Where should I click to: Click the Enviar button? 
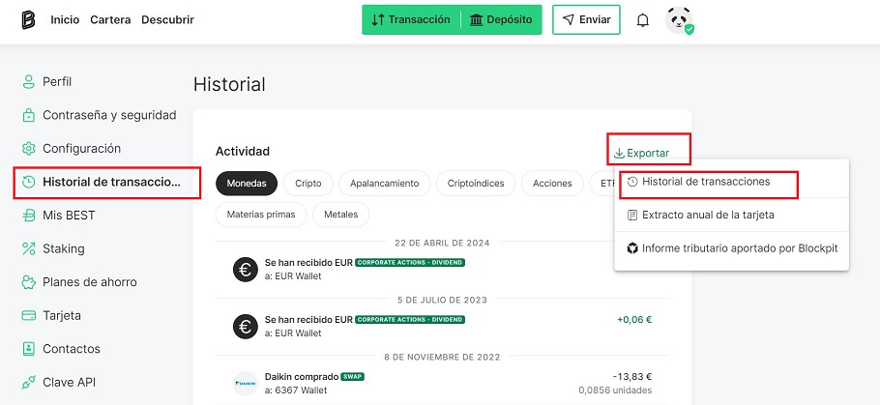pos(586,20)
